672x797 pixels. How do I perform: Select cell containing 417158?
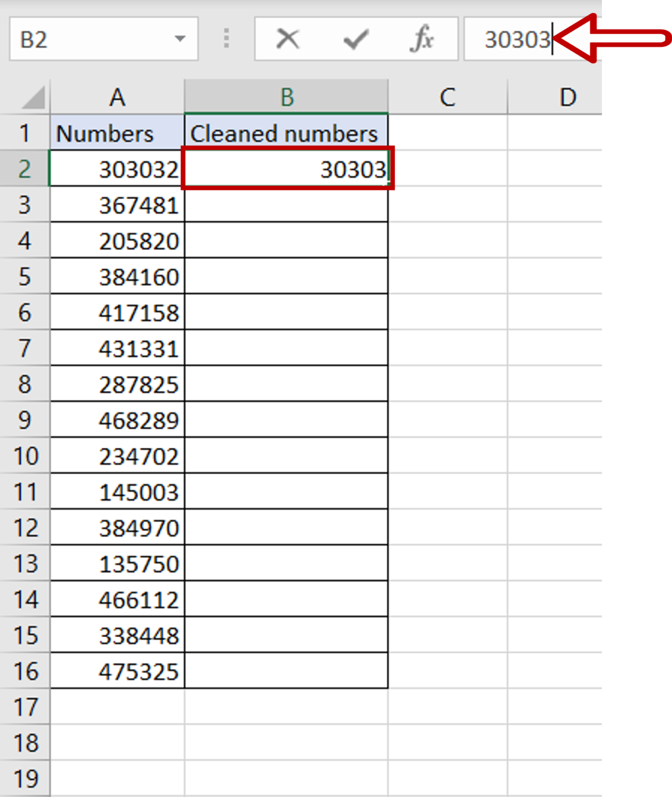[117, 312]
